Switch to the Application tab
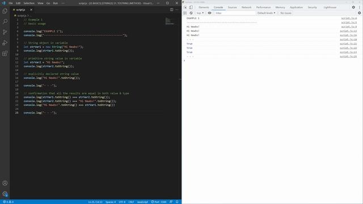The height and width of the screenshot is (204, 363). (296, 7)
